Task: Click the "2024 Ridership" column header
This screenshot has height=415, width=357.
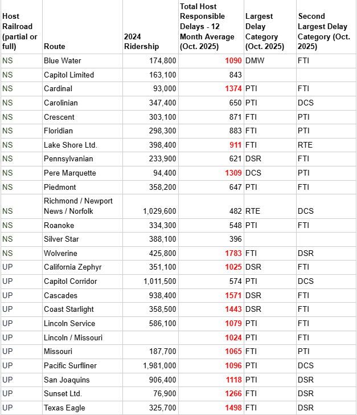Action: tap(141, 41)
